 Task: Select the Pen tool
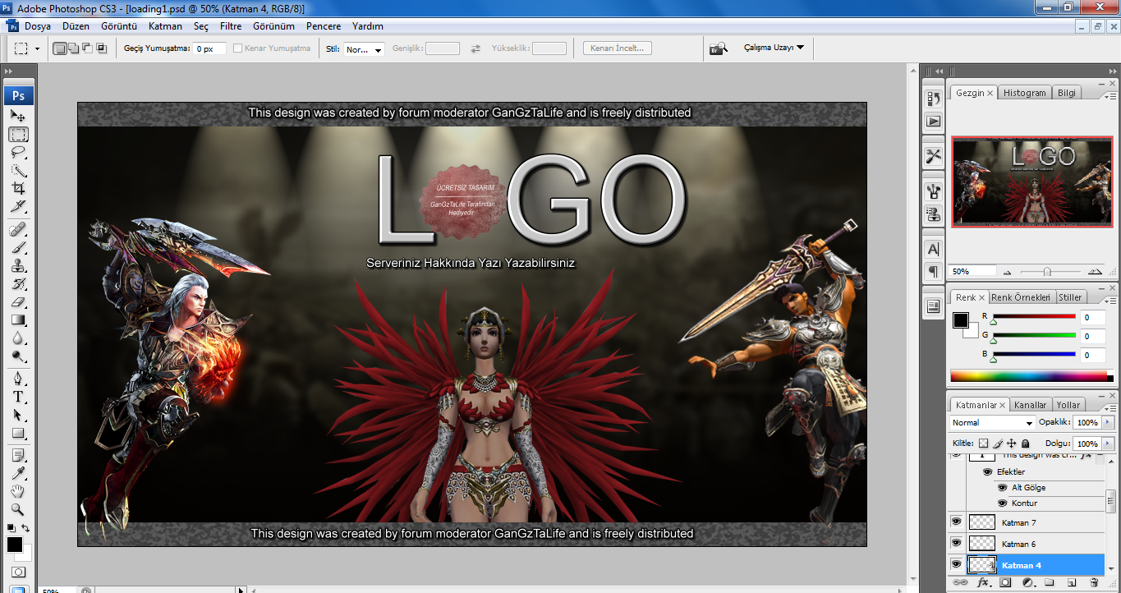(18, 379)
